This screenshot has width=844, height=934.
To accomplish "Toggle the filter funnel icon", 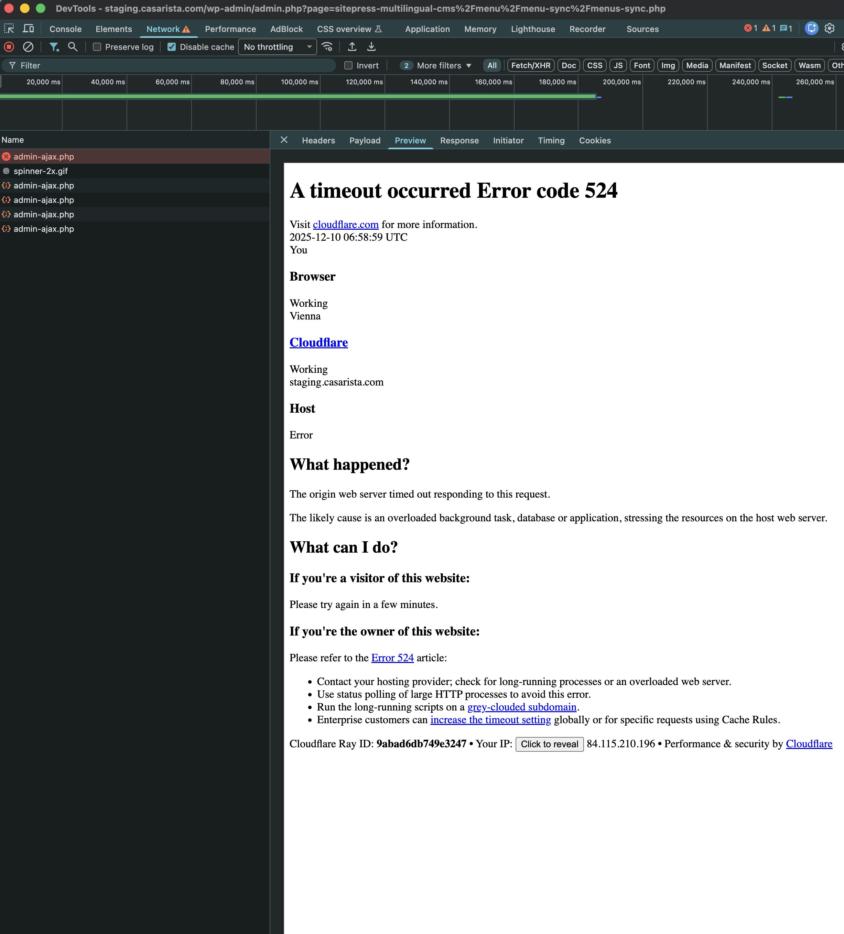I will coord(54,47).
